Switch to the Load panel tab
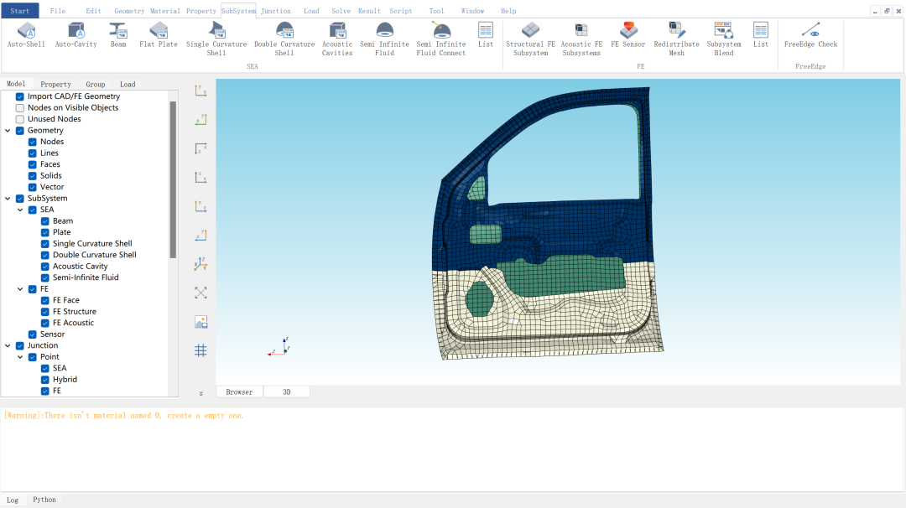This screenshot has height=508, width=906. 128,85
